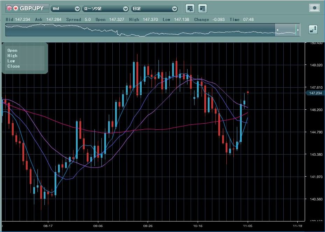Click the current price tag 147.234

315,93
